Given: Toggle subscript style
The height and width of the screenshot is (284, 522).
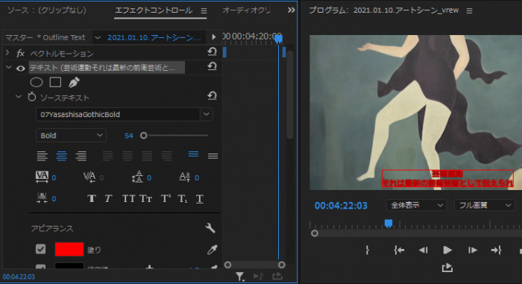Looking at the screenshot, I should point(183,199).
